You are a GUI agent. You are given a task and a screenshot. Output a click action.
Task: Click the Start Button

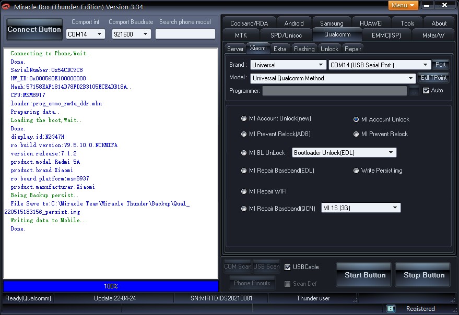click(x=364, y=275)
